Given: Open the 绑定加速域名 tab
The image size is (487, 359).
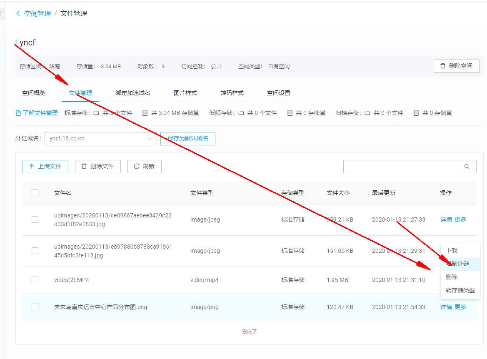Looking at the screenshot, I should 133,93.
